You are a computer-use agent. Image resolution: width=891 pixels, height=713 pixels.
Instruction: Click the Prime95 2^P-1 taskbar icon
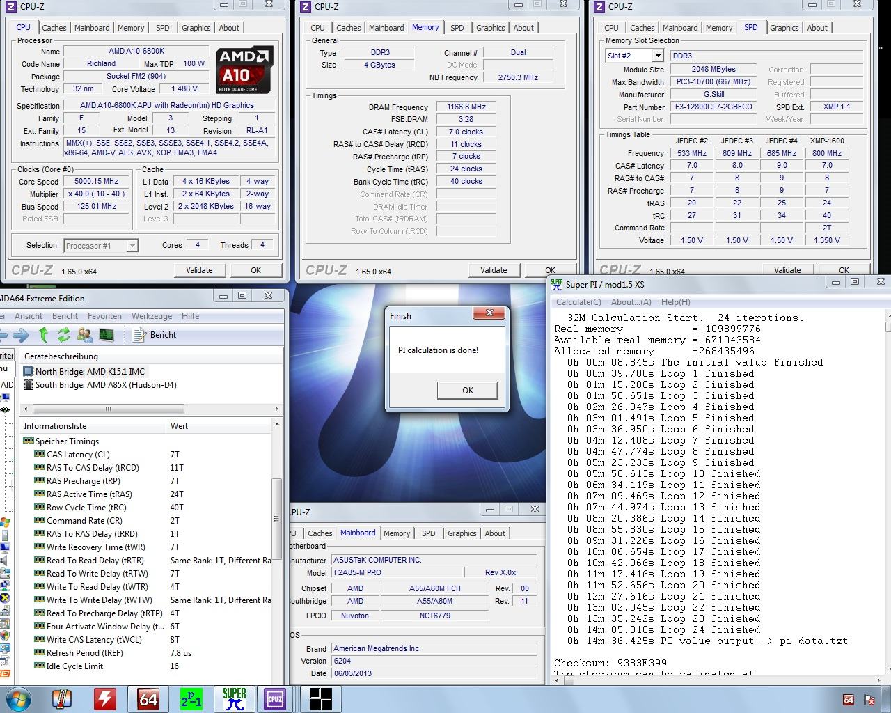(191, 698)
